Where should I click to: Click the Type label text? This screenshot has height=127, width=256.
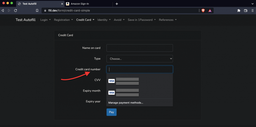pos(97,58)
